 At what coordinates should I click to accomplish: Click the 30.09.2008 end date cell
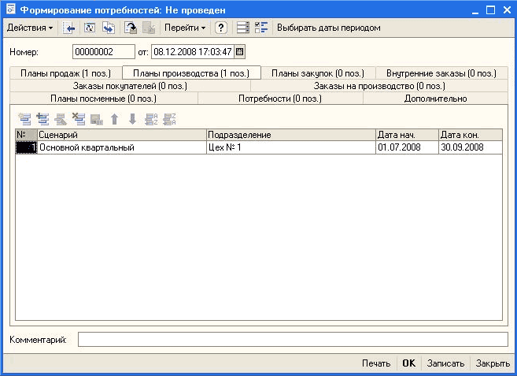coord(471,147)
